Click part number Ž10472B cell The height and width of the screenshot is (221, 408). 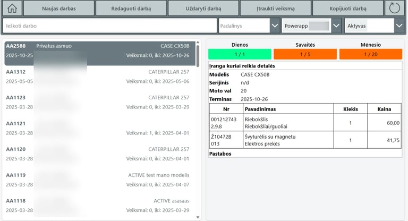pyautogui.click(x=226, y=140)
